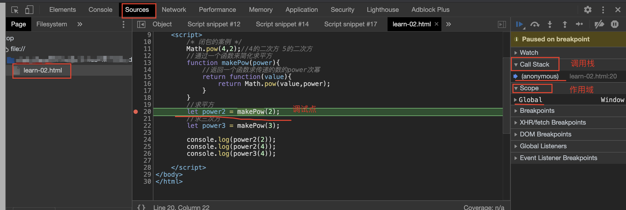626x210 pixels.
Task: Select learn-02.html in the file tree
Action: pyautogui.click(x=43, y=70)
